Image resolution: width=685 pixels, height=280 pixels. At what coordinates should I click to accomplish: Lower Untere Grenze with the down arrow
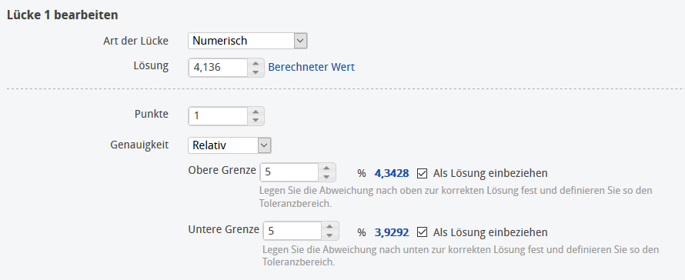(x=329, y=235)
